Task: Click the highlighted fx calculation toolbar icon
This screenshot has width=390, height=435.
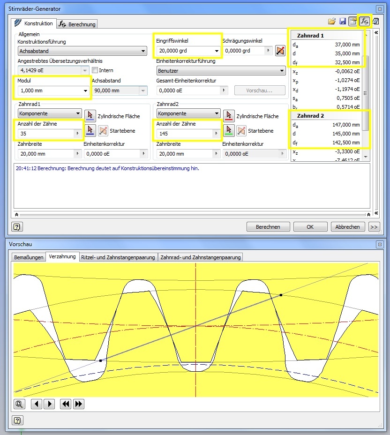Action: [x=365, y=21]
